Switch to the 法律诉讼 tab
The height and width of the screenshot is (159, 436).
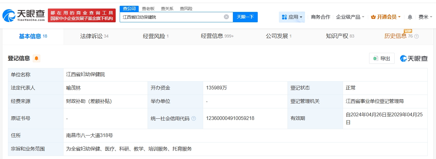94,36
